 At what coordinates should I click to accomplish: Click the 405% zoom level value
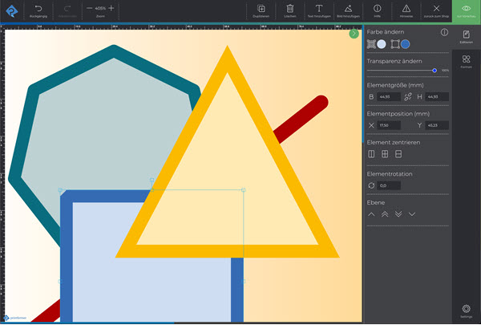[x=100, y=8]
